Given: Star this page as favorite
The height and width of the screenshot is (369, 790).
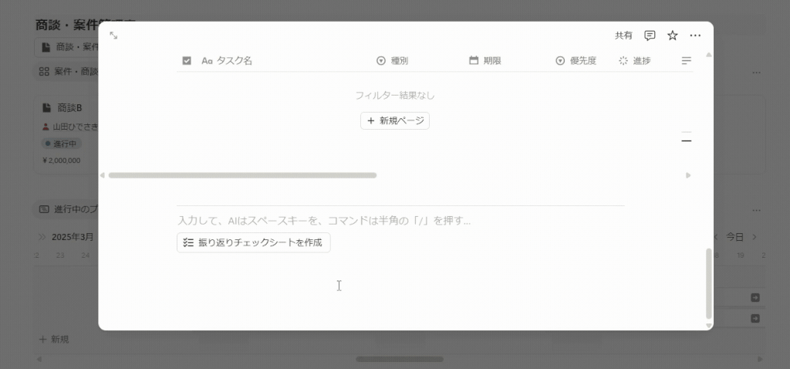Looking at the screenshot, I should pyautogui.click(x=673, y=36).
